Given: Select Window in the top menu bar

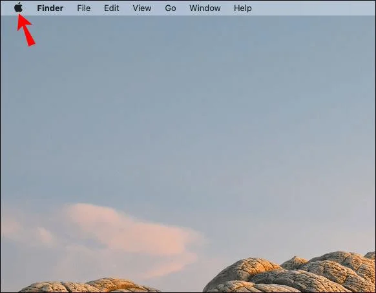Looking at the screenshot, I should click(205, 8).
